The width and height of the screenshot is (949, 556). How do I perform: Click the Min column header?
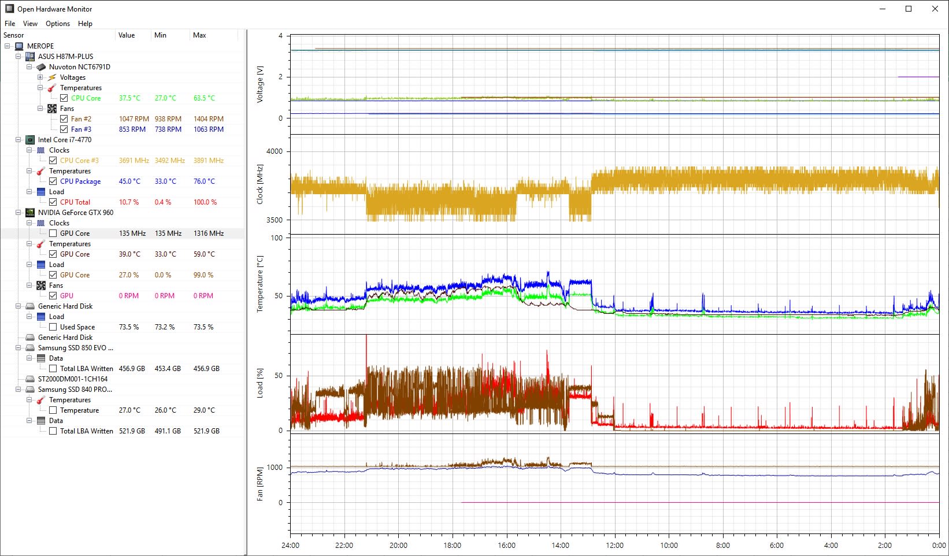point(170,35)
